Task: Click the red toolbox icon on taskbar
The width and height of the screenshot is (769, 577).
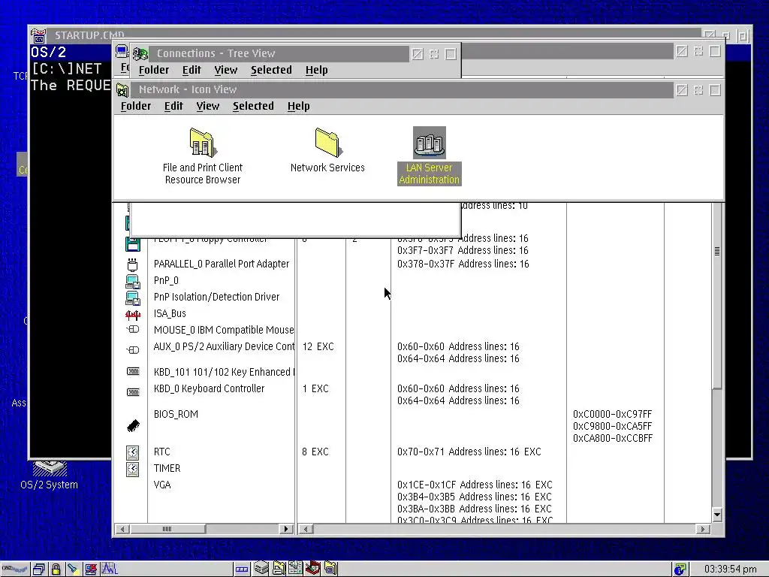Action: tap(313, 569)
